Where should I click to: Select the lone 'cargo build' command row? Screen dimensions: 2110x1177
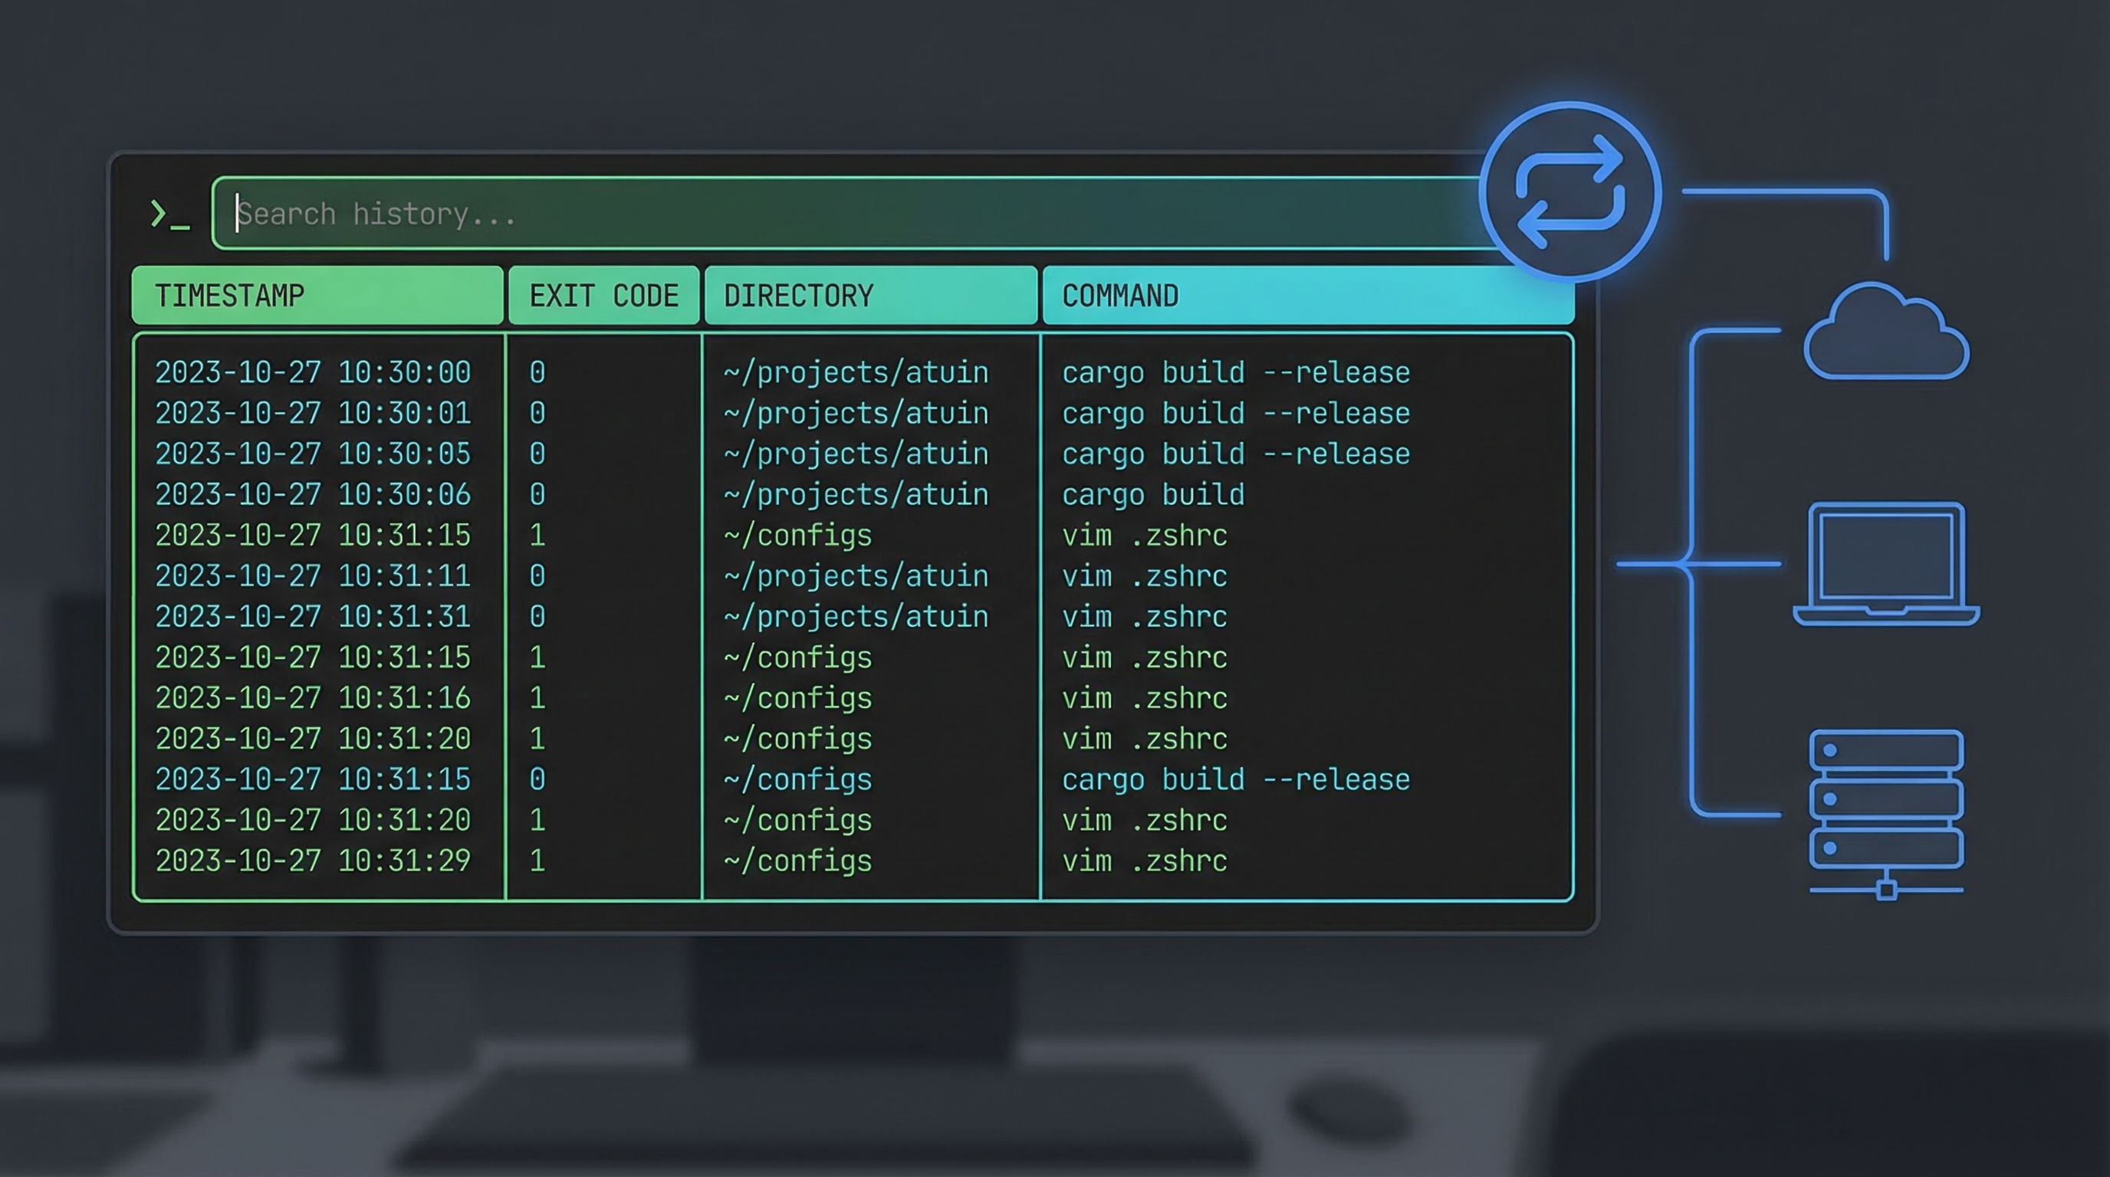pyautogui.click(x=1152, y=494)
